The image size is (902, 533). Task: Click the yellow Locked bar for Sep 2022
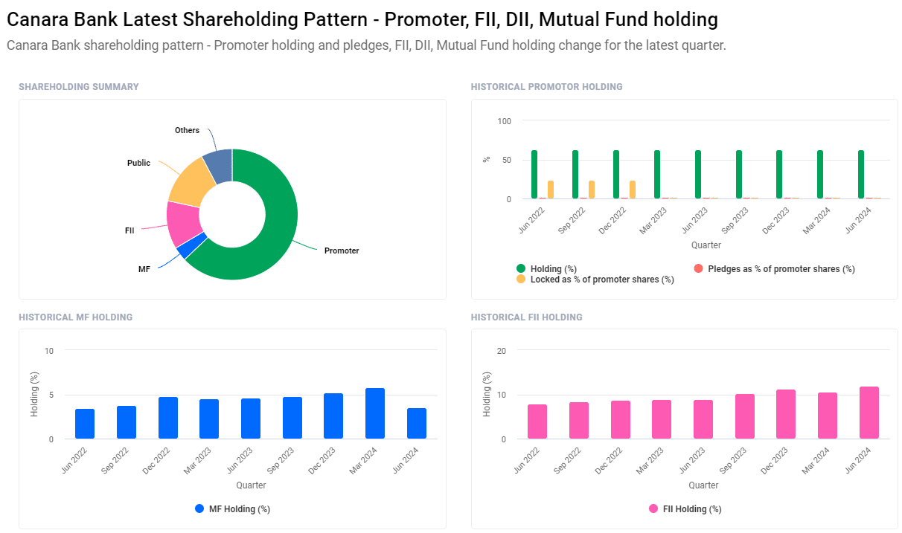pyautogui.click(x=592, y=190)
